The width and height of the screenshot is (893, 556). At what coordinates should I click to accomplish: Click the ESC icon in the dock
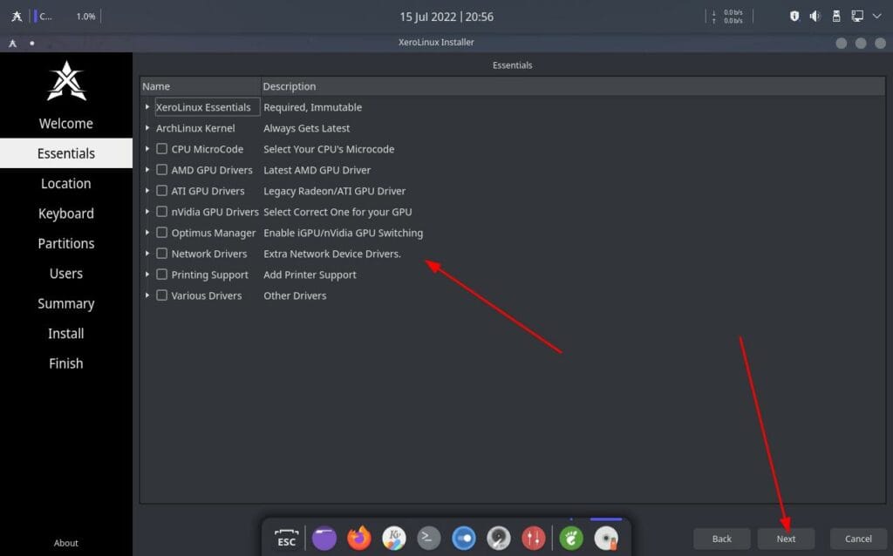(x=286, y=539)
